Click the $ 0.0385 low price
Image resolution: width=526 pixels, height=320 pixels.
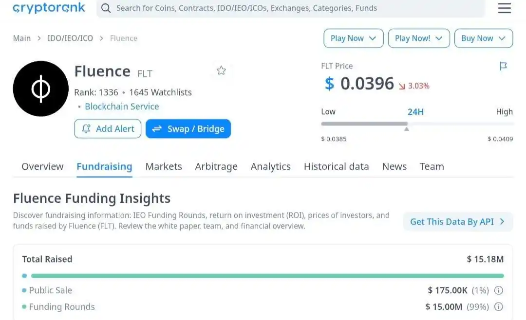tap(334, 139)
